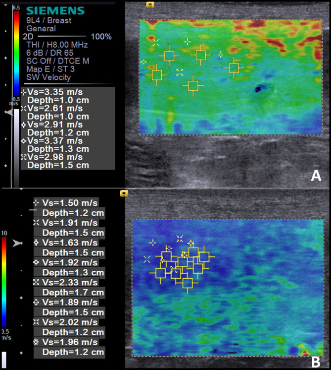Screen dimensions: 331x370
Task: Click the rightmost square ROI box in elastogram A
Action: pyautogui.click(x=234, y=68)
